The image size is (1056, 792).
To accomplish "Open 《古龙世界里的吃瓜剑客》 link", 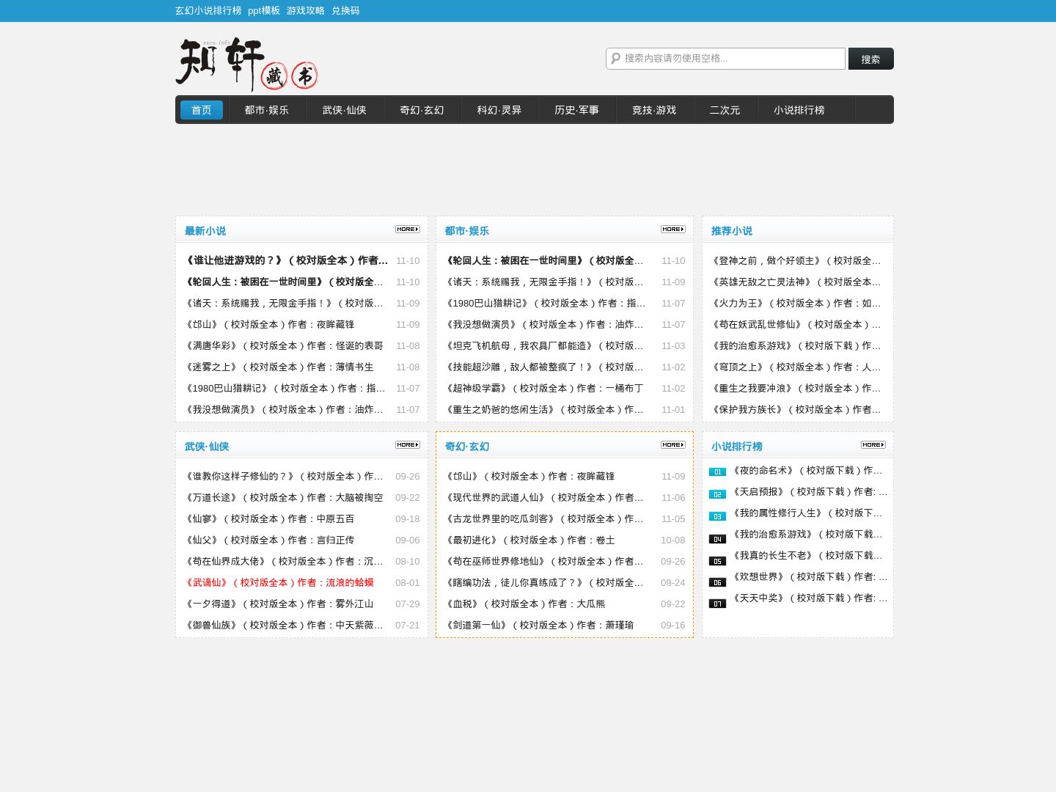I will (545, 518).
